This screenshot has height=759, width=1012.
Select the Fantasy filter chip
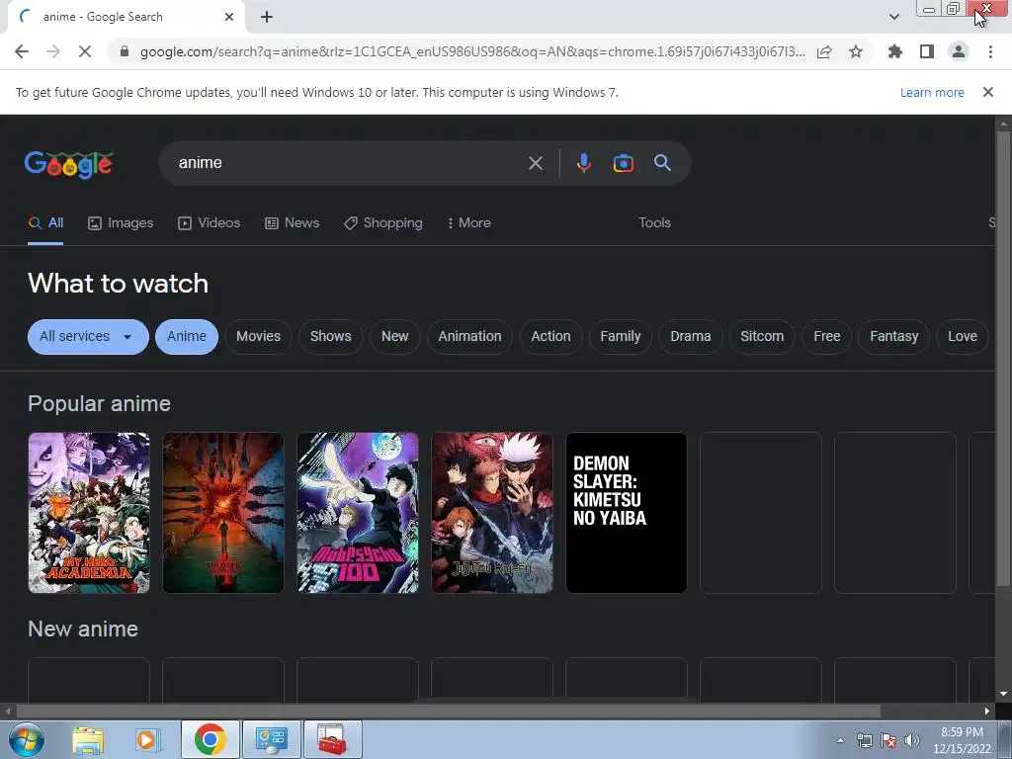[x=893, y=336]
